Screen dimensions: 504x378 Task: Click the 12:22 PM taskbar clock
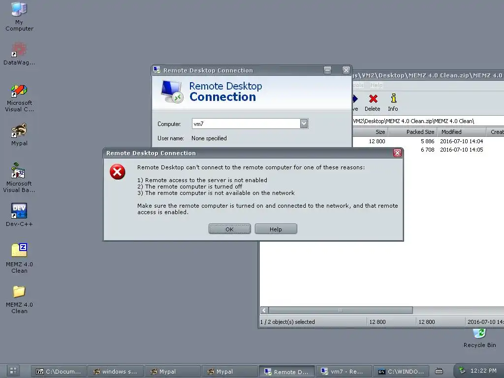point(483,370)
